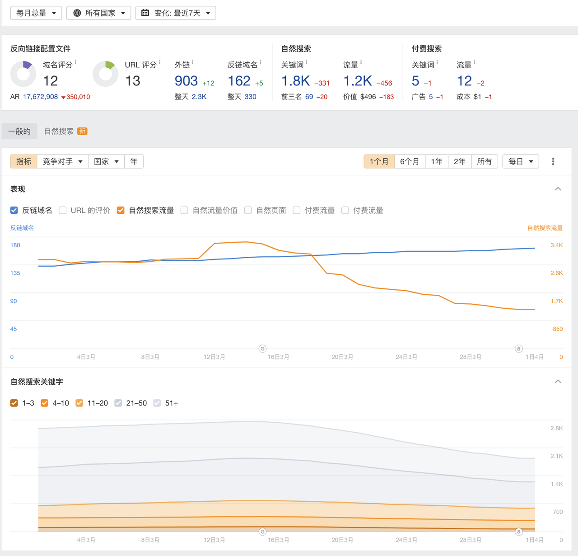Screen dimensions: 578x556
Task: Collapse the 表现 section
Action: click(x=558, y=189)
